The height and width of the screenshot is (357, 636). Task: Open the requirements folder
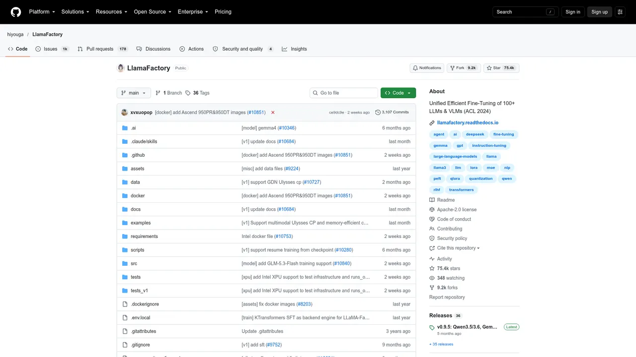[144, 237]
